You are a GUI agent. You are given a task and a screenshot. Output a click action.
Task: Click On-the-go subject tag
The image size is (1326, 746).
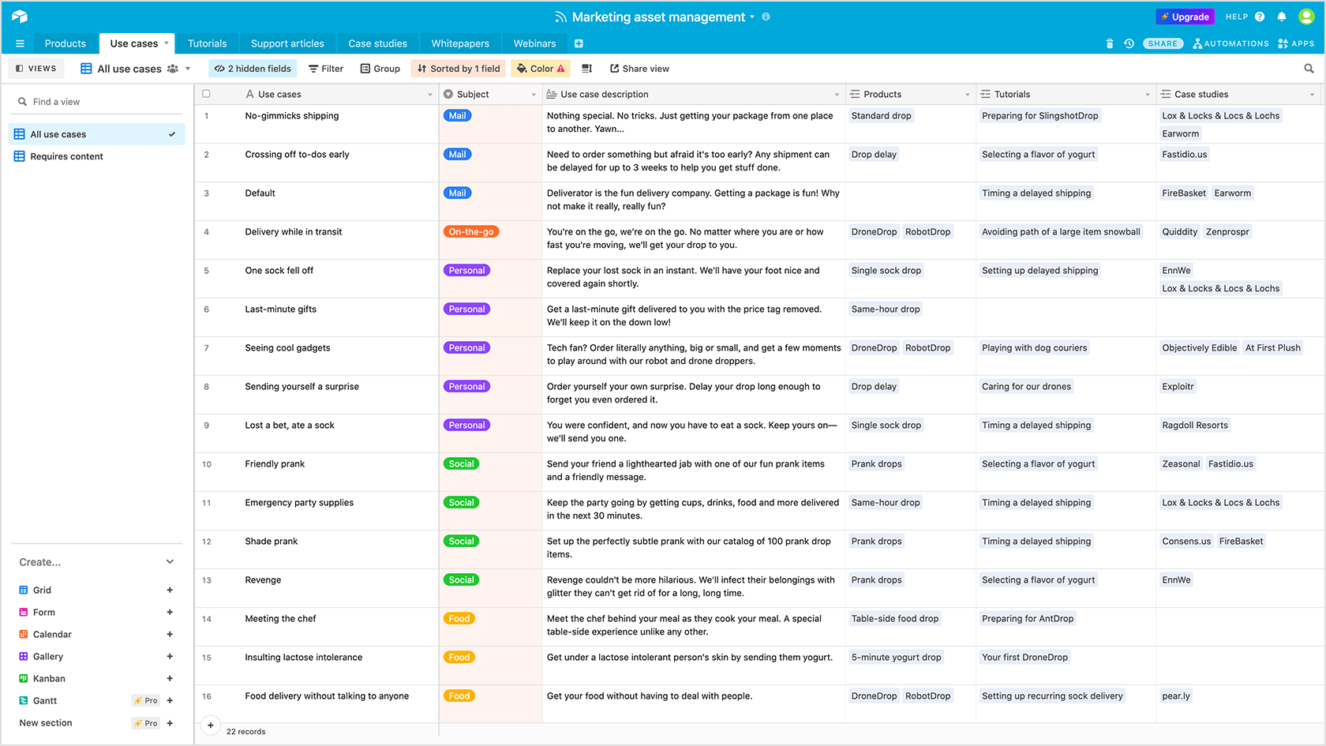click(x=471, y=232)
